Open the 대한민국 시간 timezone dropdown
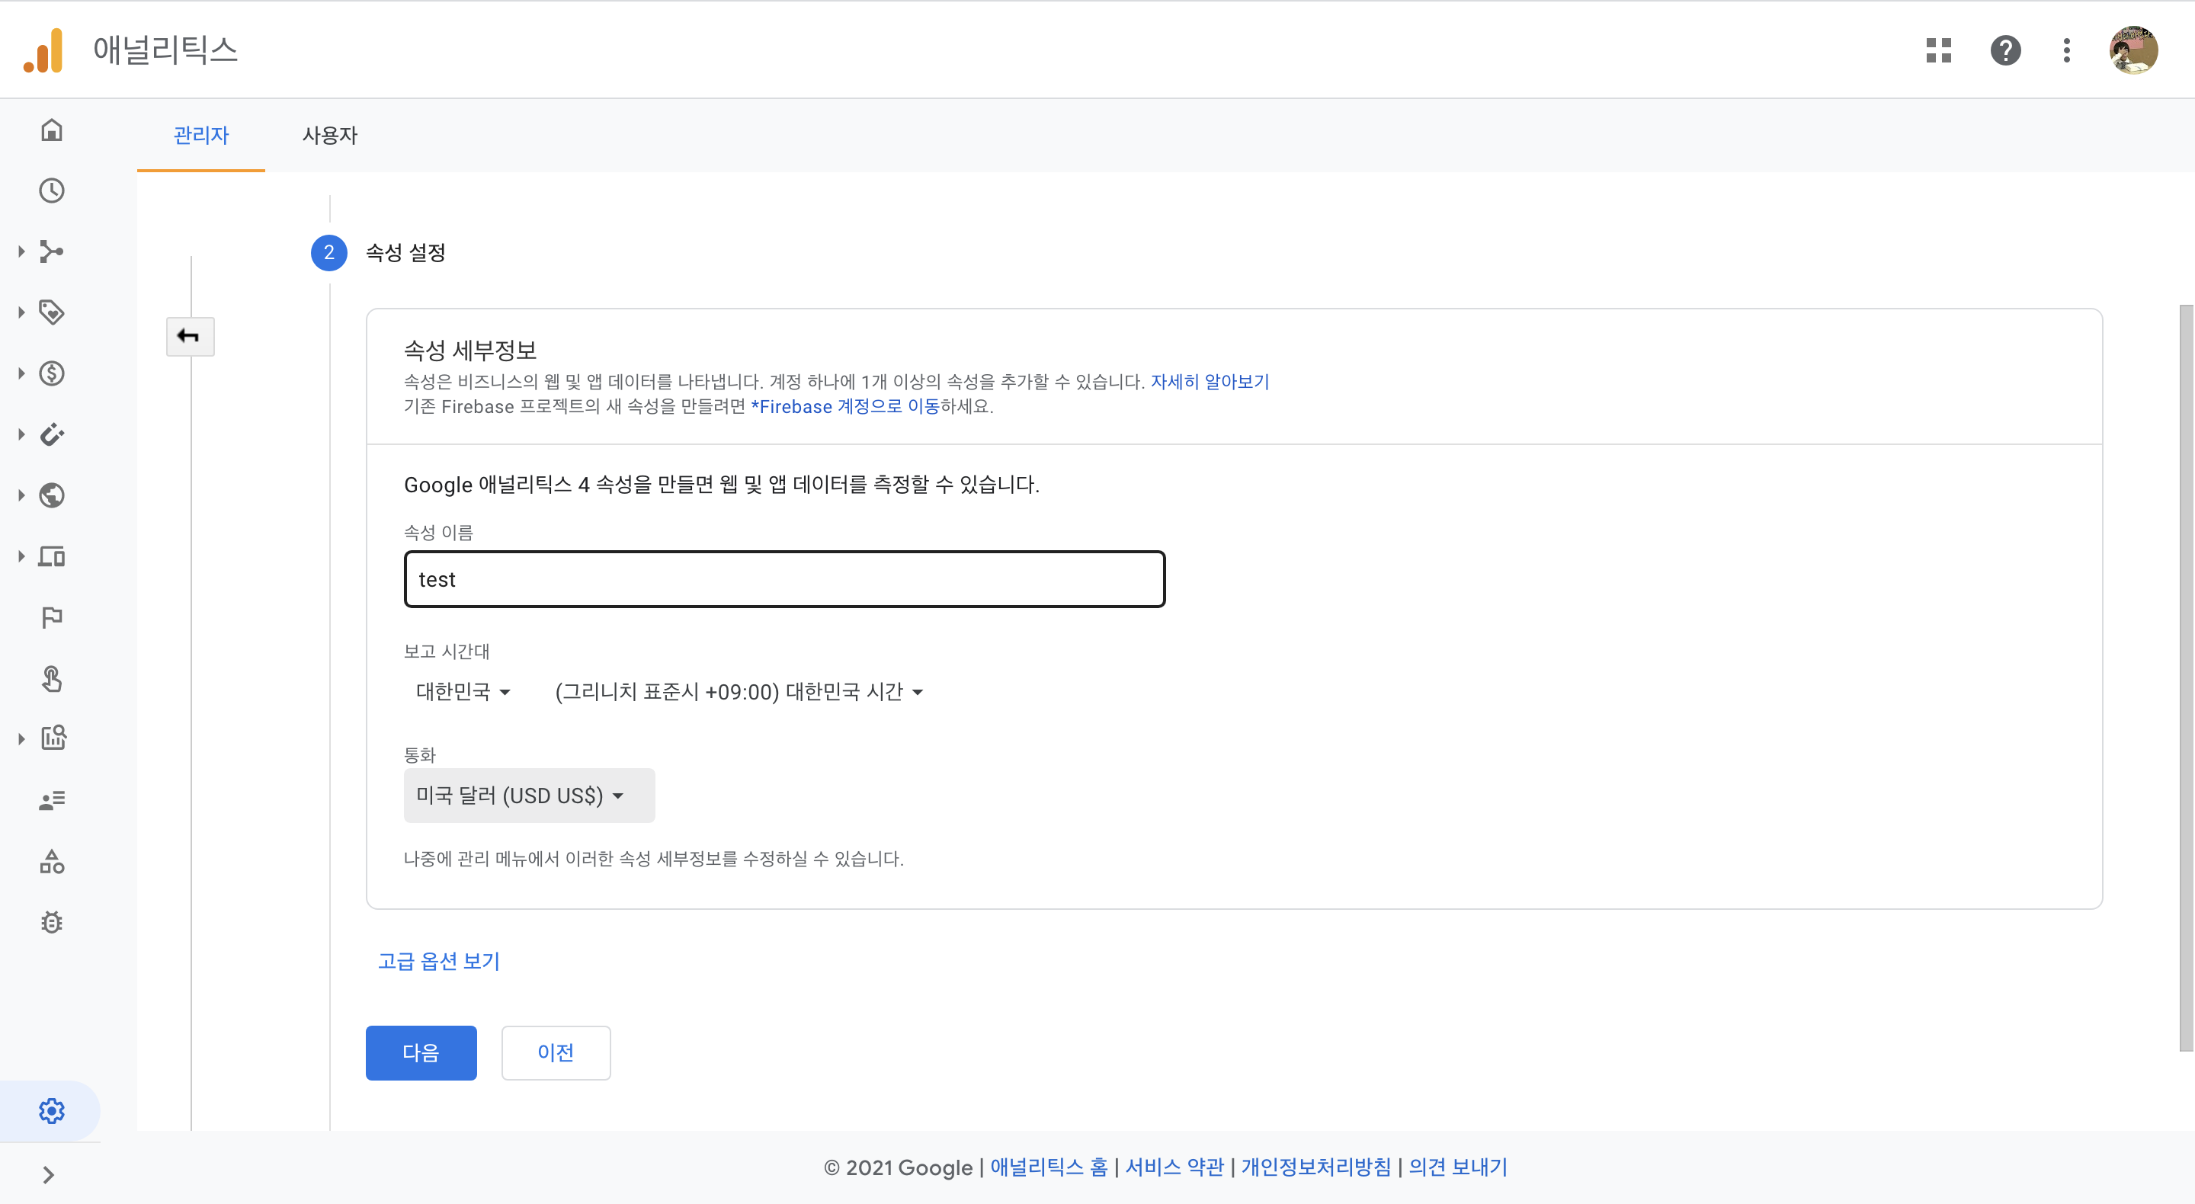Image resolution: width=2195 pixels, height=1204 pixels. [739, 691]
